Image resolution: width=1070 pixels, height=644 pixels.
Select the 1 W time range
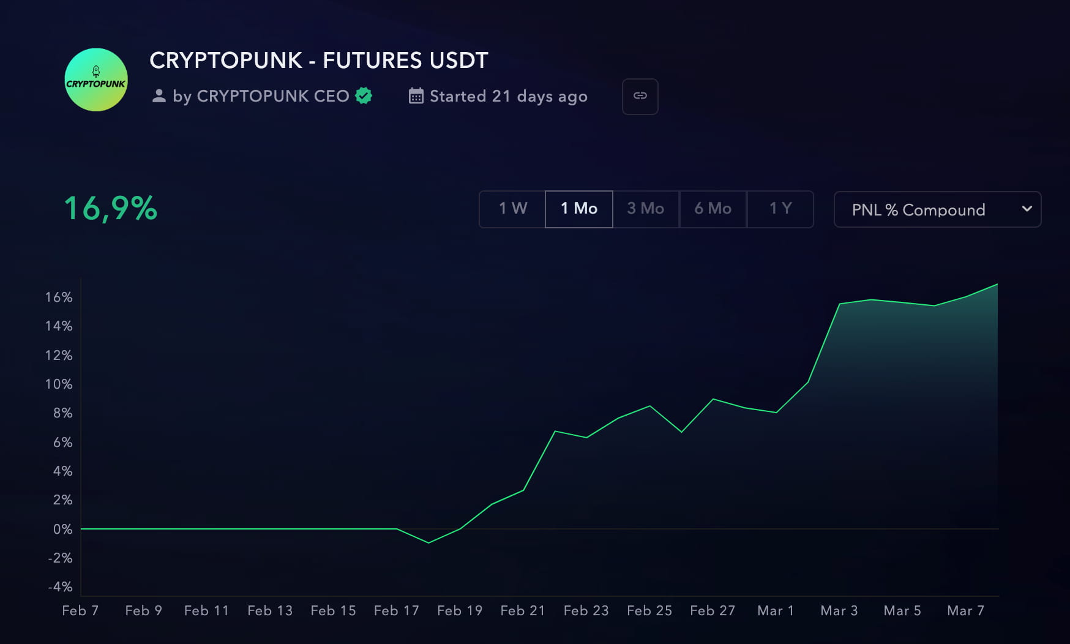coord(512,209)
